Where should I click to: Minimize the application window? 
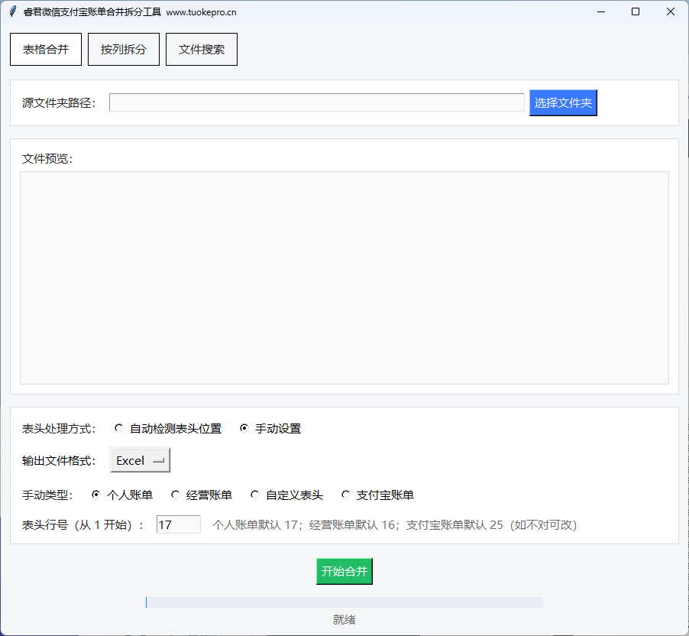point(600,11)
